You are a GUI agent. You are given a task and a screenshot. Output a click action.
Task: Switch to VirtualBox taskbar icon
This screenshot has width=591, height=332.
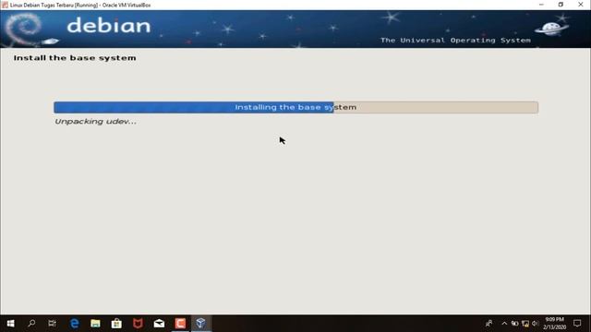click(x=200, y=324)
